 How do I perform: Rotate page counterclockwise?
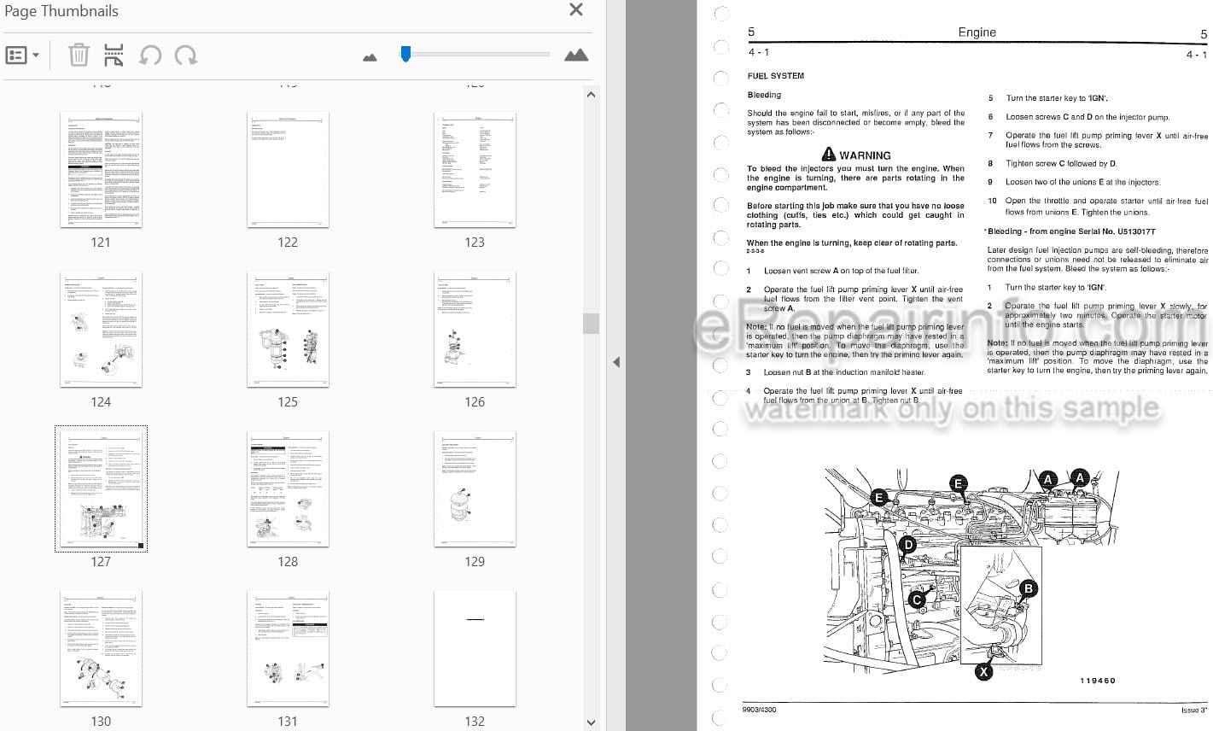pyautogui.click(x=150, y=56)
